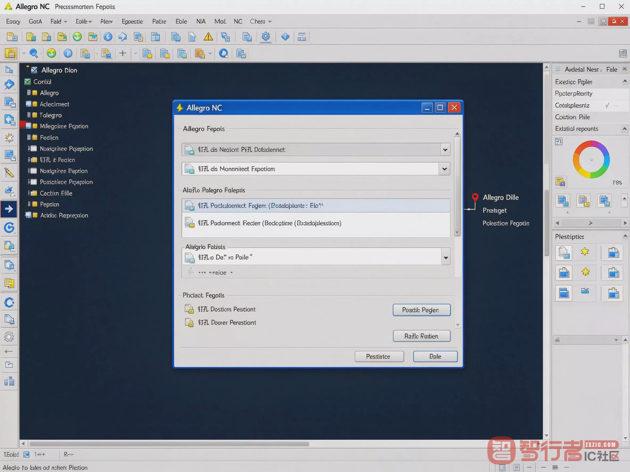Select the Poclcdoenrect Fagem list row
The height and width of the screenshot is (472, 630).
[316, 206]
